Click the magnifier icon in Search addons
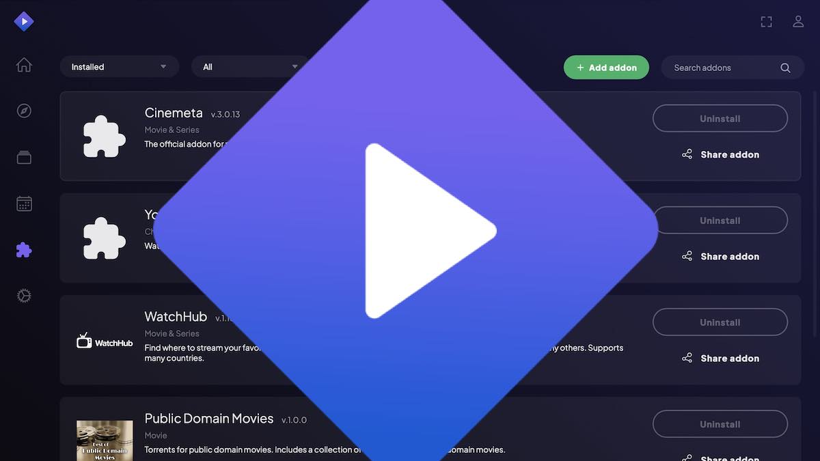Image resolution: width=820 pixels, height=461 pixels. click(x=784, y=68)
